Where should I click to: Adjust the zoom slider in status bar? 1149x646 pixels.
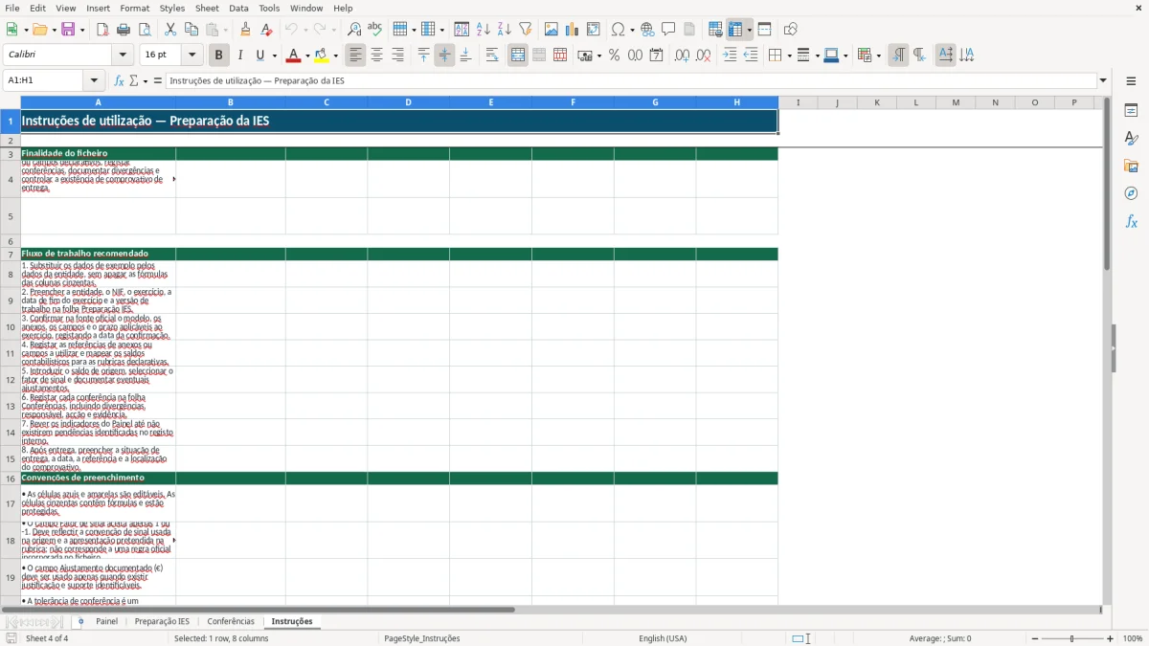1072,638
